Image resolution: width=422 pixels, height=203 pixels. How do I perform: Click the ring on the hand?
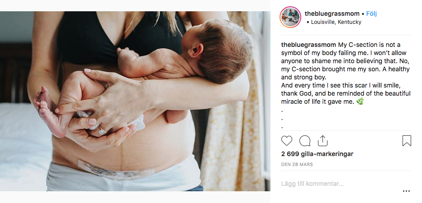coord(102,131)
